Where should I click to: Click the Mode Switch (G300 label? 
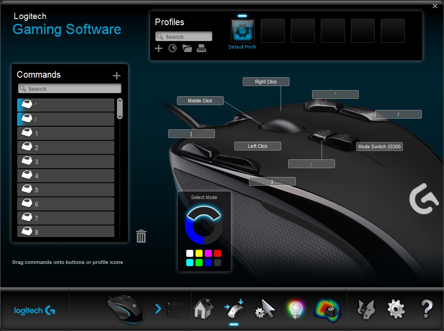pos(380,147)
